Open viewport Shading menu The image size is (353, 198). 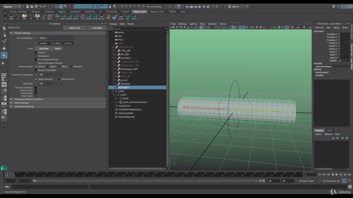[x=183, y=24]
